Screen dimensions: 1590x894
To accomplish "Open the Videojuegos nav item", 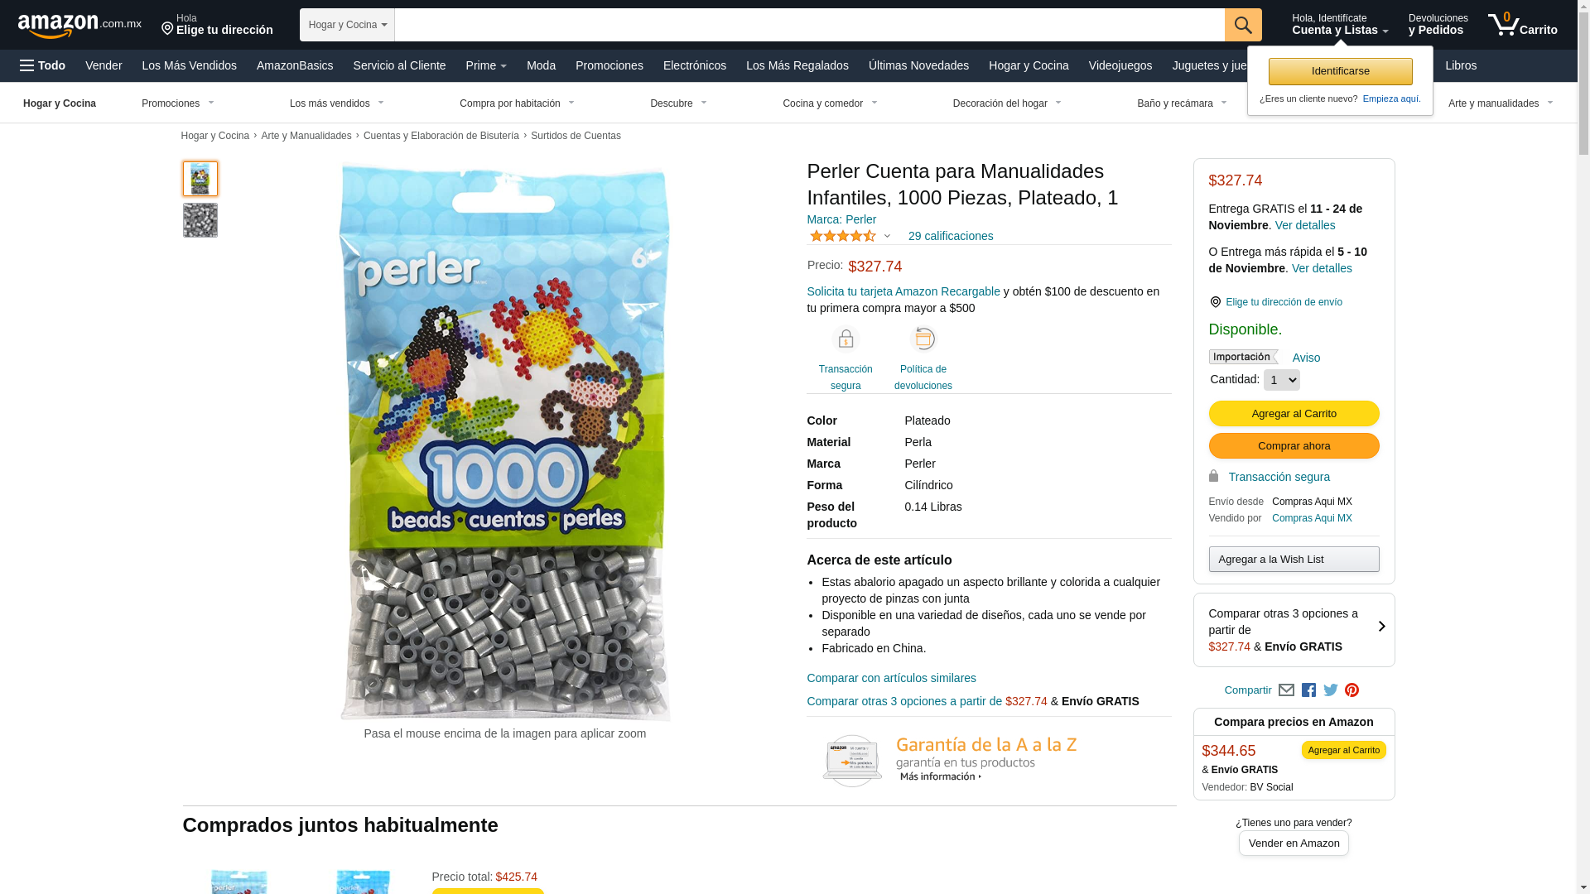I will click(x=1120, y=65).
